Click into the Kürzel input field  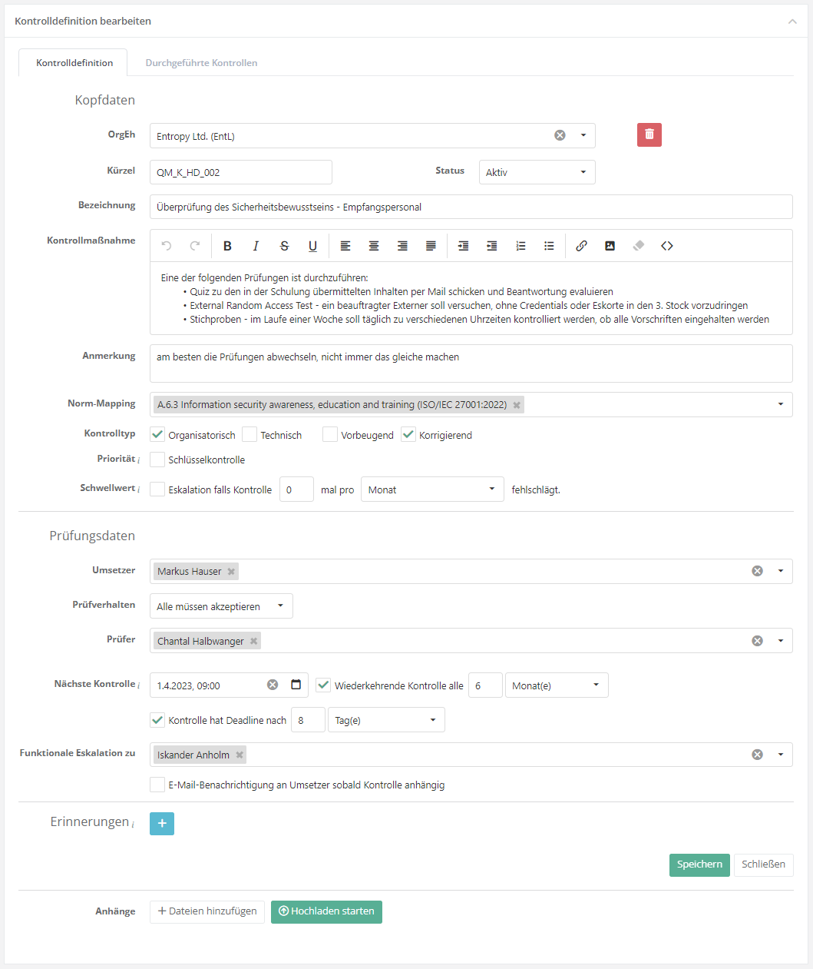pyautogui.click(x=240, y=172)
